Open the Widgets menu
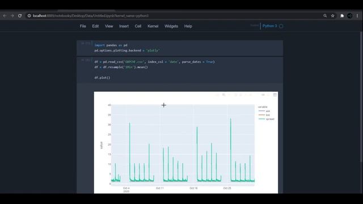Viewport: 363px width, 204px height. [171, 26]
